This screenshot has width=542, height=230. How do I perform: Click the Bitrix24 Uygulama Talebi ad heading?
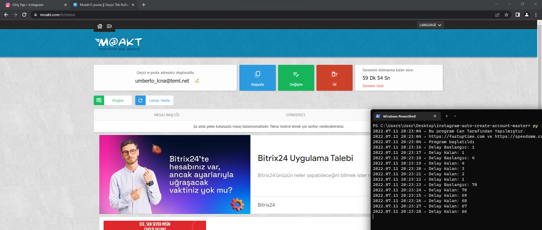click(x=305, y=158)
